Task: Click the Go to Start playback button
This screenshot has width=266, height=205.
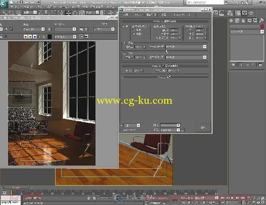Action: (x=223, y=198)
